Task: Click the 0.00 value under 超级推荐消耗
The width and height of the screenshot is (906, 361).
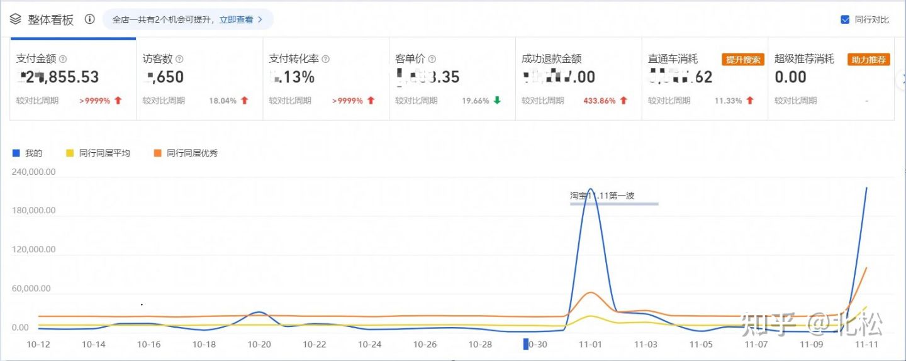Action: (x=790, y=77)
